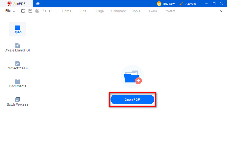The image size is (227, 154).
Task: Switch to the Protect tab
Action: coord(170,11)
